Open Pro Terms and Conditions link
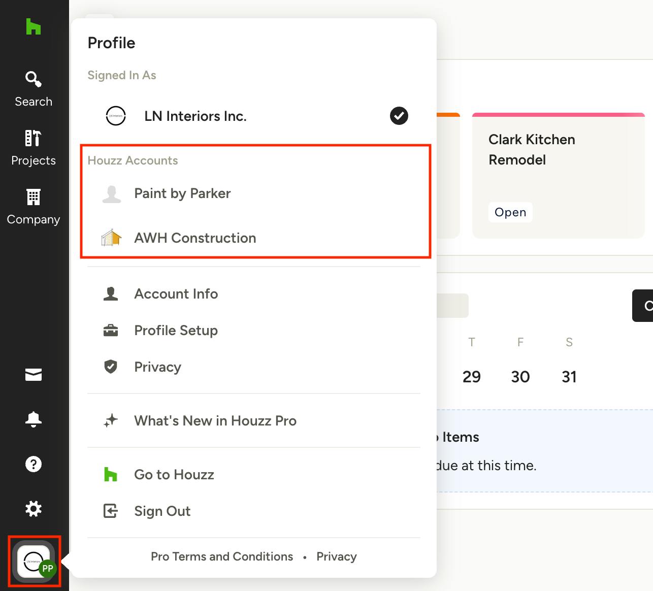 coord(222,557)
